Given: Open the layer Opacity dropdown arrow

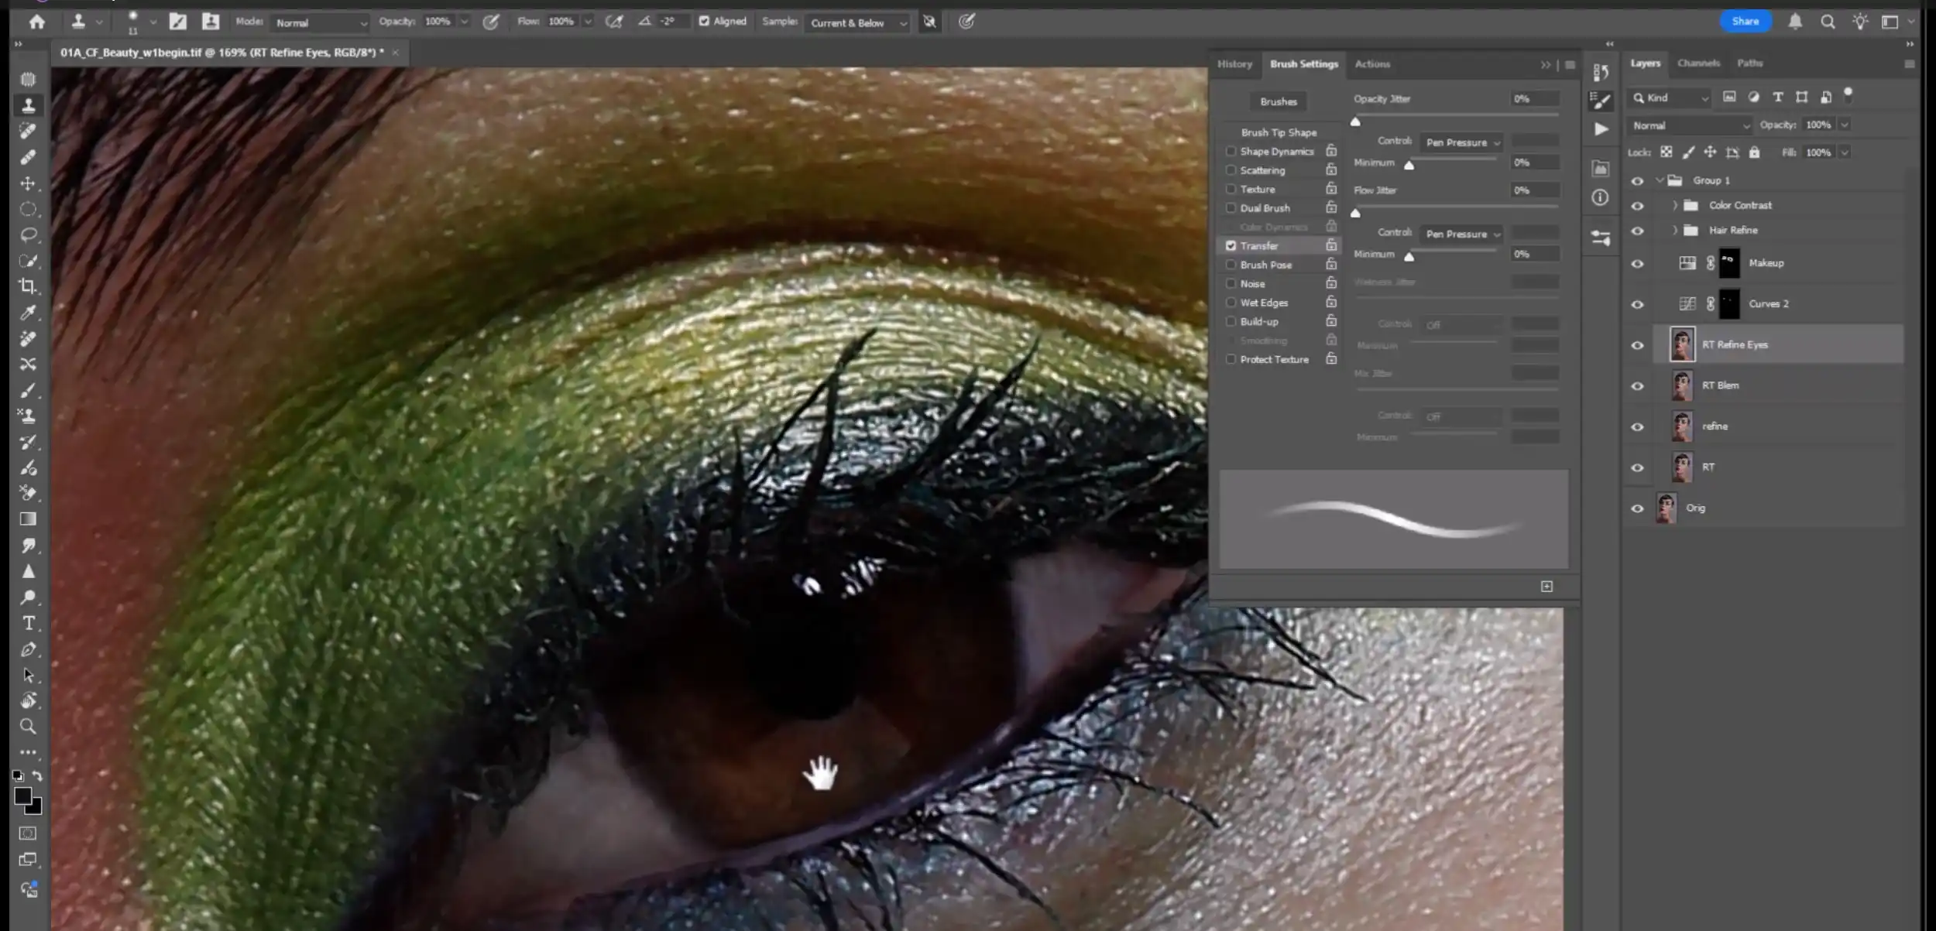Looking at the screenshot, I should [1845, 125].
